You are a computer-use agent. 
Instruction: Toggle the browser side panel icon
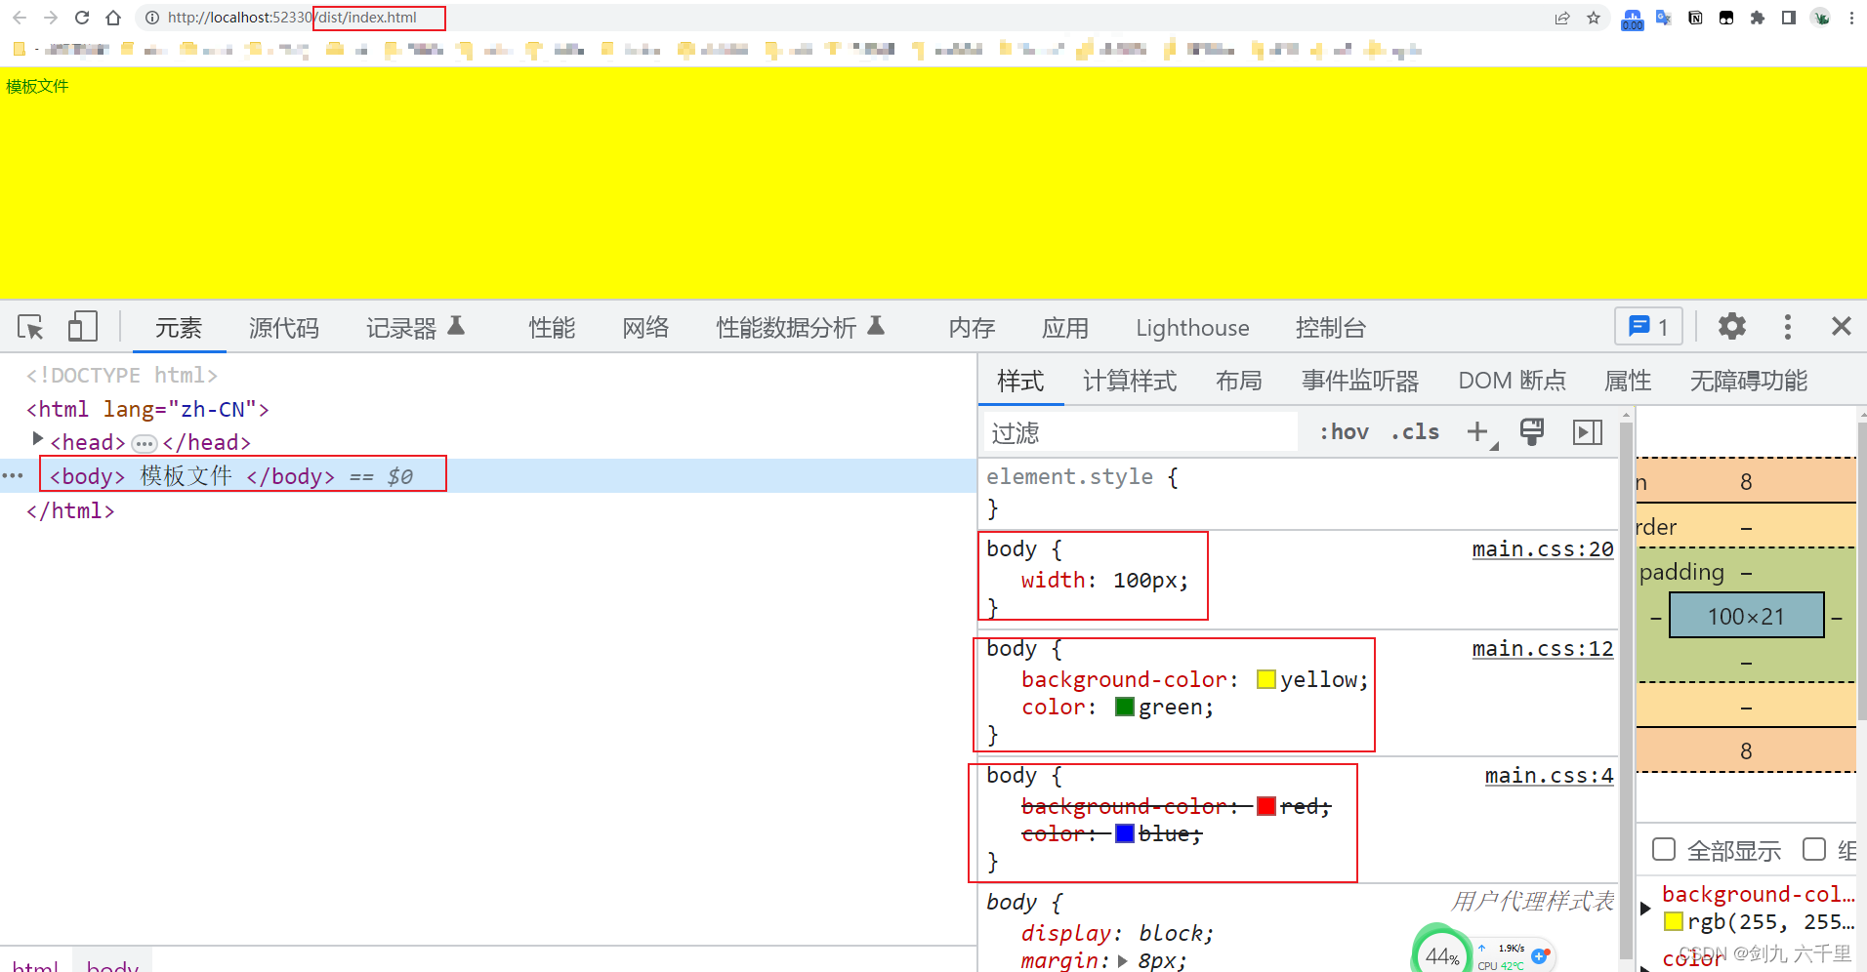click(x=1789, y=18)
